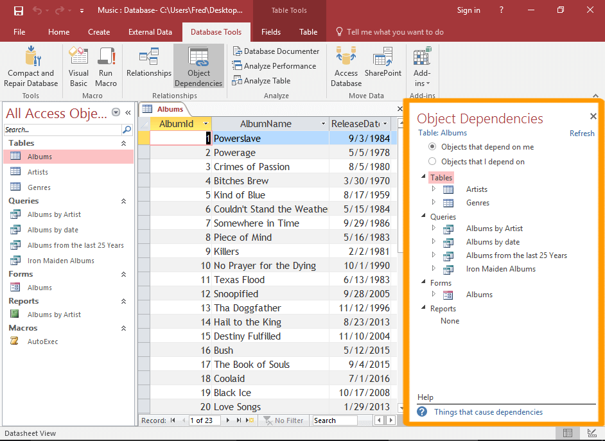605x441 pixels.
Task: Open 'Things that cause dependencies' help link
Action: click(x=488, y=412)
